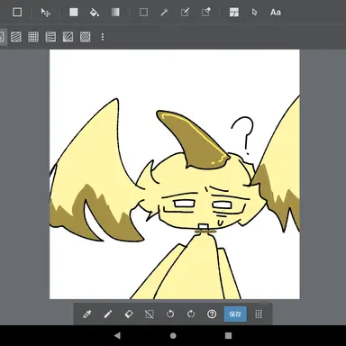Select the Magic Wand tool
The width and height of the screenshot is (346, 346).
(x=164, y=13)
